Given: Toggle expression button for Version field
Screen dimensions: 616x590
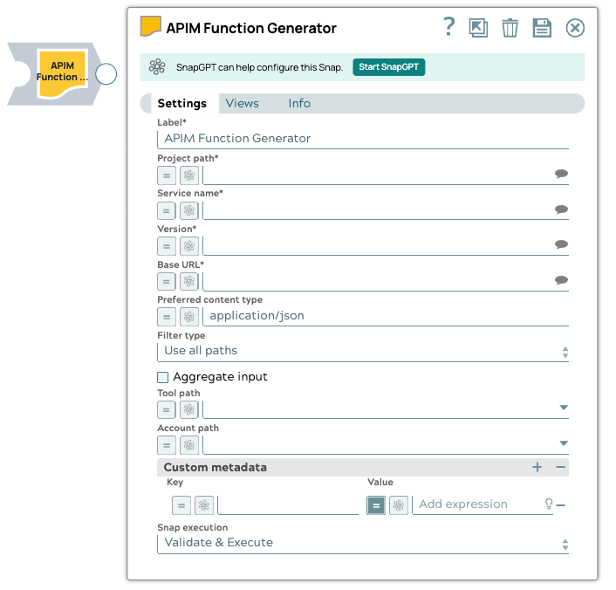Looking at the screenshot, I should tap(167, 246).
